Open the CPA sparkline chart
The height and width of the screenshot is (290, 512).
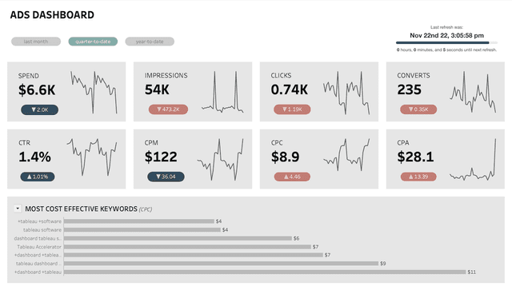473,160
